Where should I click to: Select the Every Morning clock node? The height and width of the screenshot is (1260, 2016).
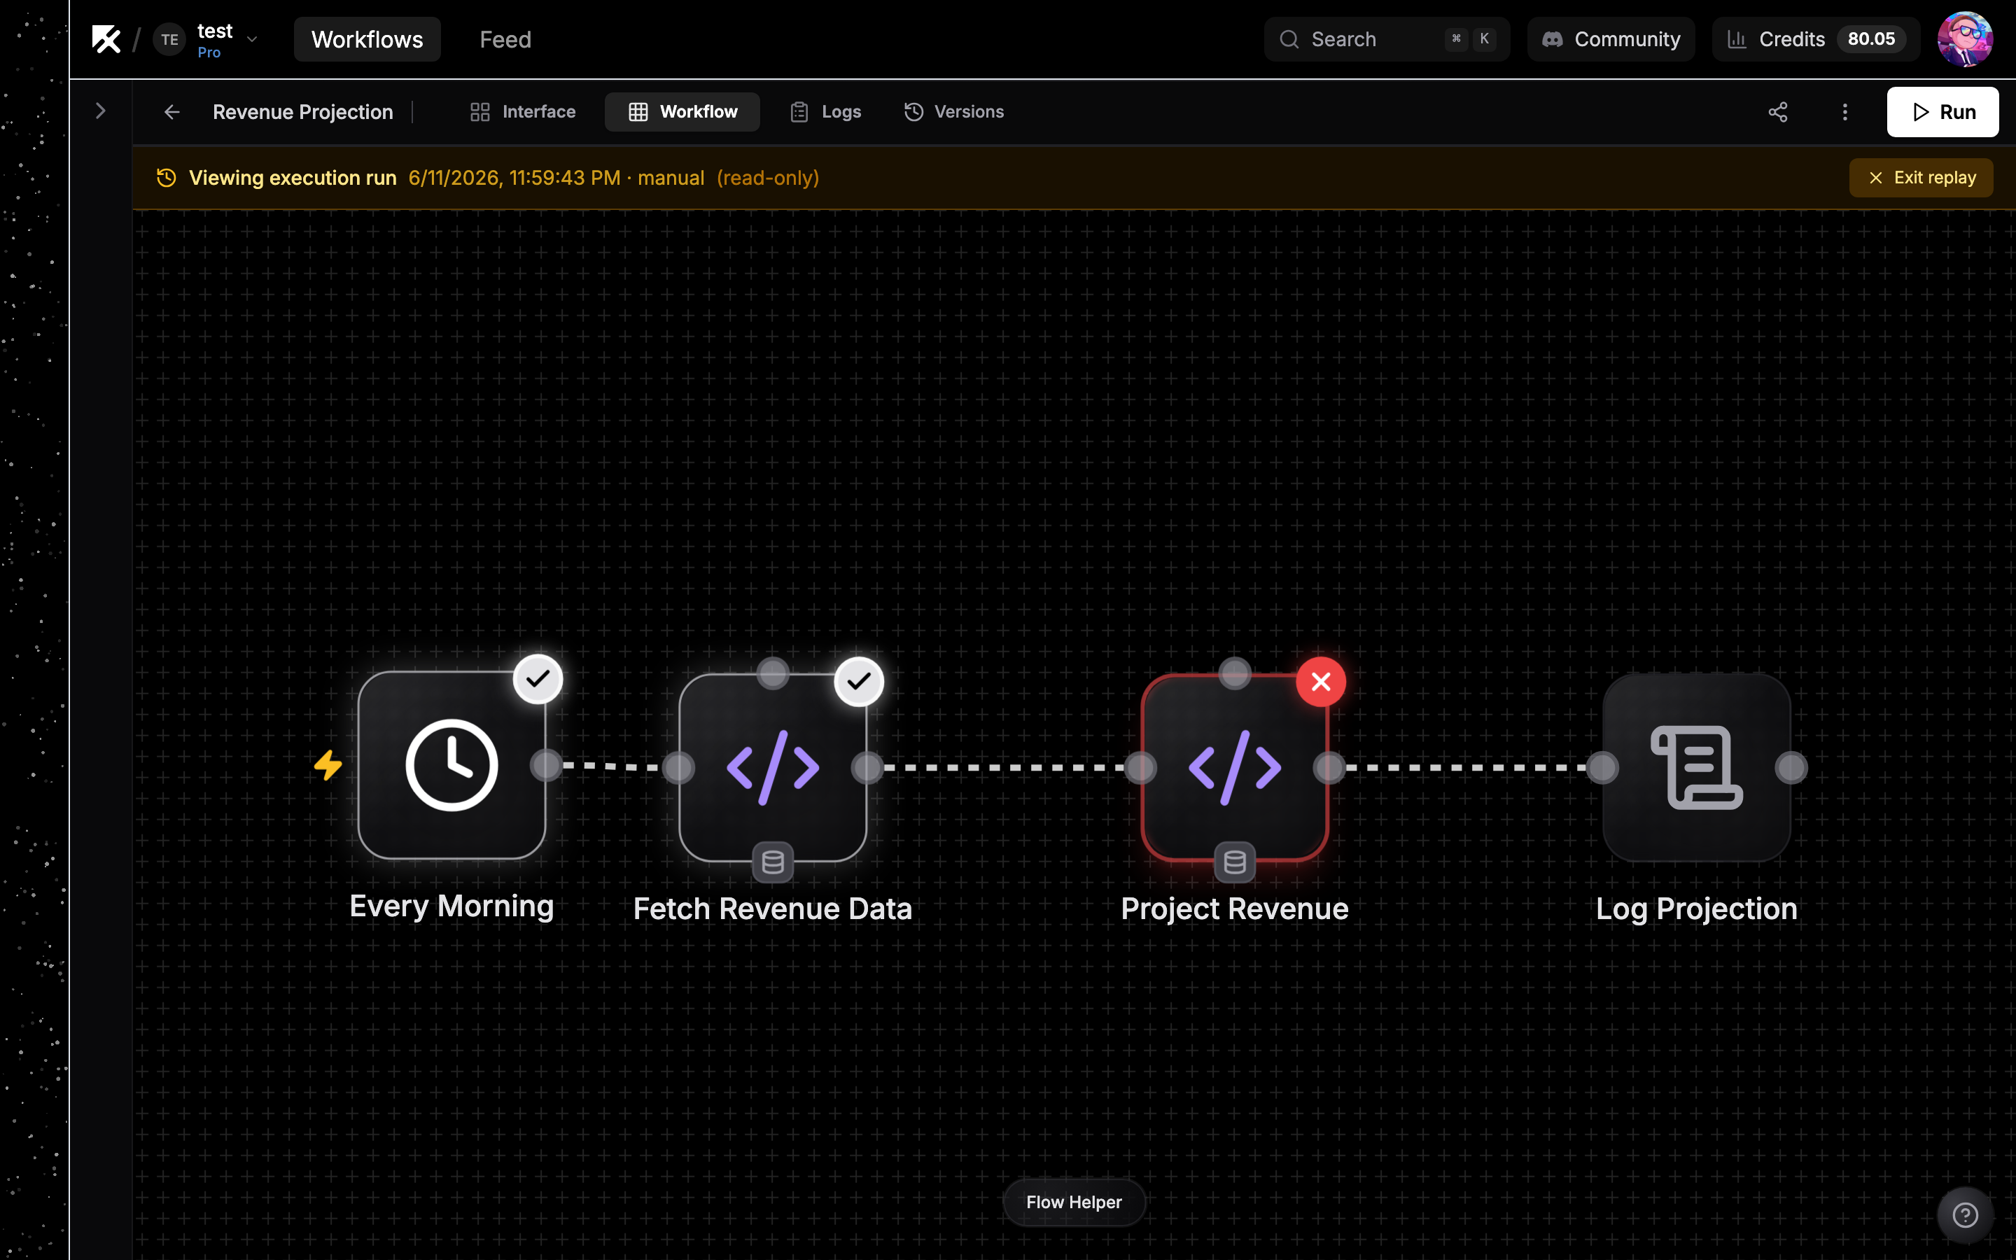click(451, 765)
